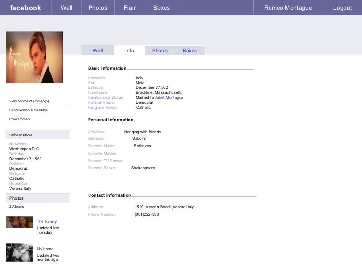
Task: Click birthday value December 7,1562 in Basic Information
Action: 152,87
